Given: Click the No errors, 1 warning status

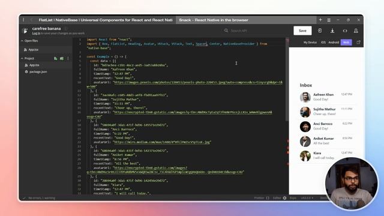Looking at the screenshot, I should 42,198.
